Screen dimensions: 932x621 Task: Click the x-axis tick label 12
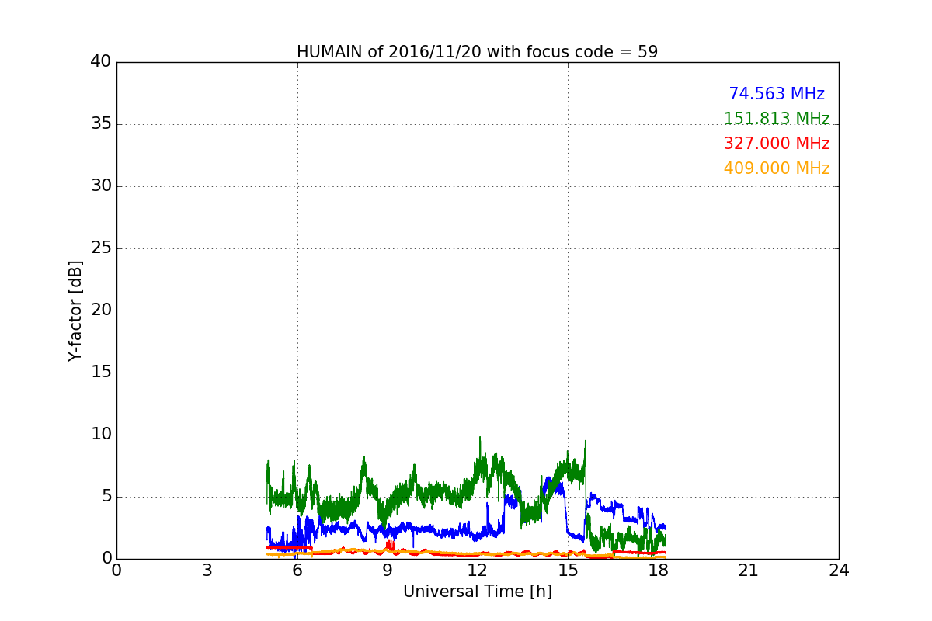coord(478,571)
